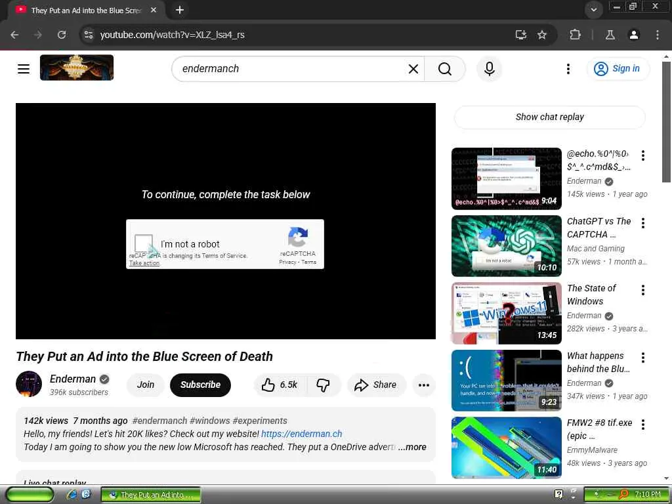Click the #endermanch hashtag
Image resolution: width=672 pixels, height=504 pixels.
pos(159,421)
